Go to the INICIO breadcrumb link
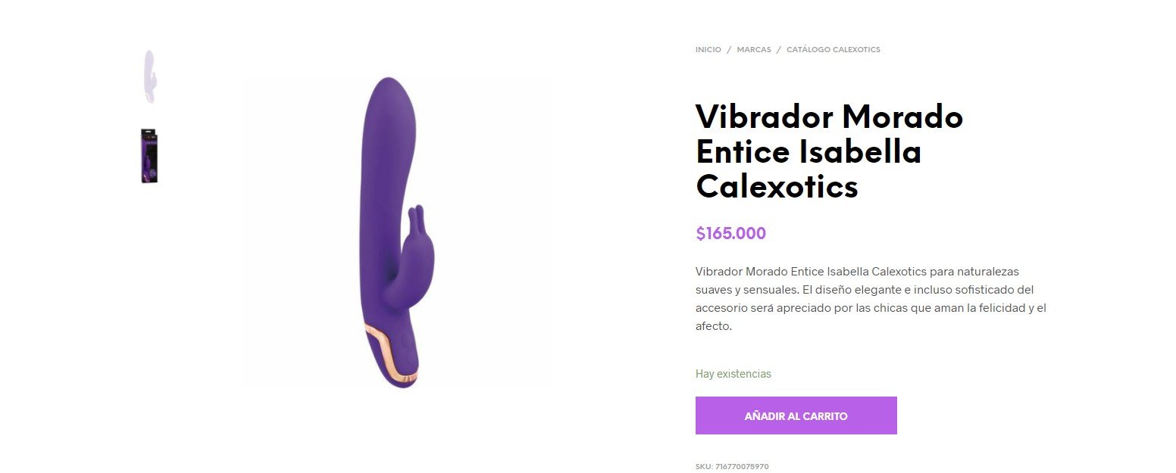This screenshot has height=473, width=1176. click(x=708, y=50)
